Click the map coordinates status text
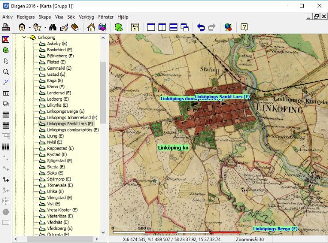This screenshot has height=243, width=328. pyautogui.click(x=172, y=239)
